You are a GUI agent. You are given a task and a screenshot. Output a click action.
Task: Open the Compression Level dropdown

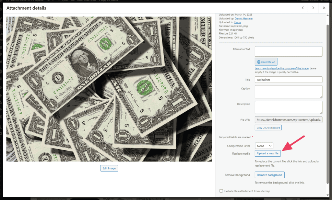coord(264,146)
